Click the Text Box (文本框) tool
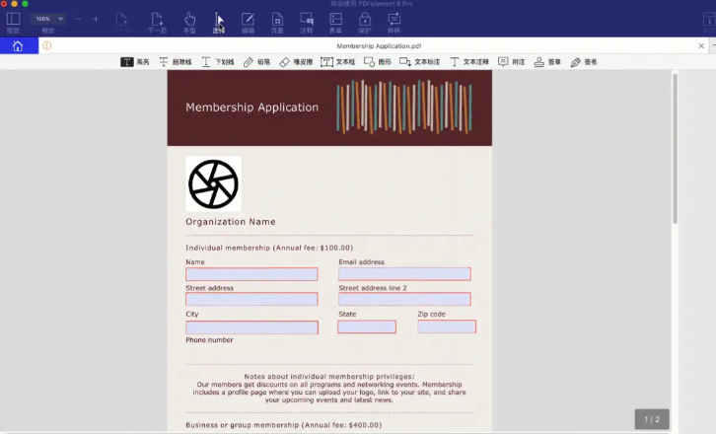Viewport: 716px width, 434px height. 338,61
